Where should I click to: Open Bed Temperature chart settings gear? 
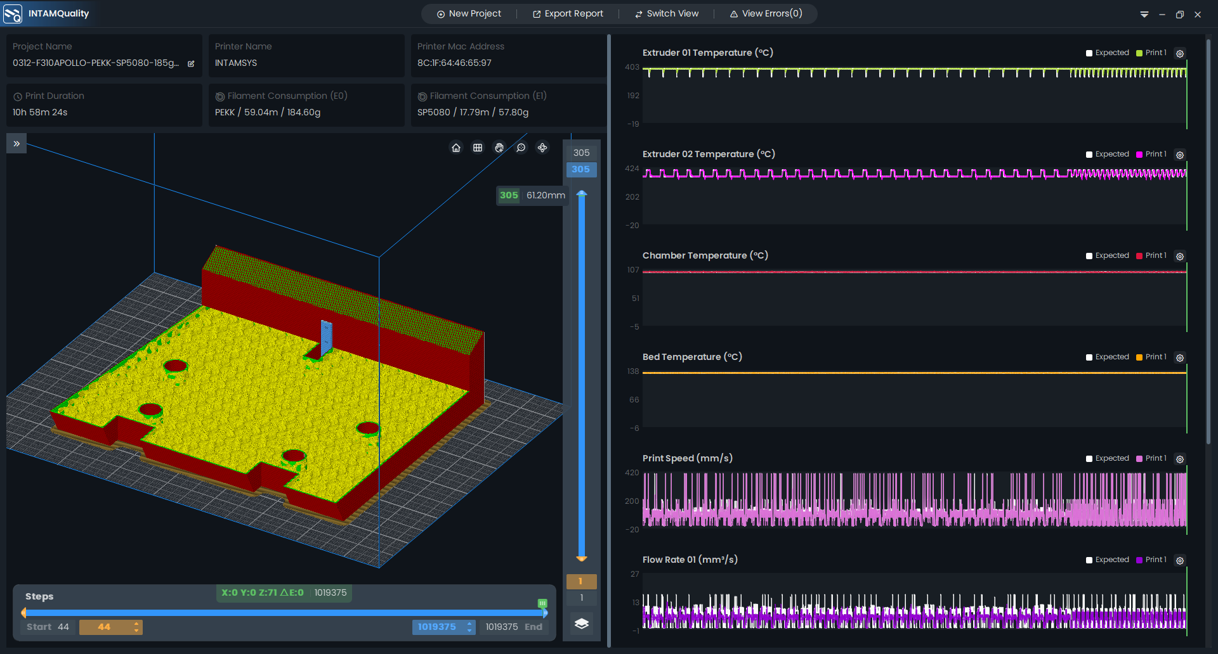click(x=1180, y=357)
